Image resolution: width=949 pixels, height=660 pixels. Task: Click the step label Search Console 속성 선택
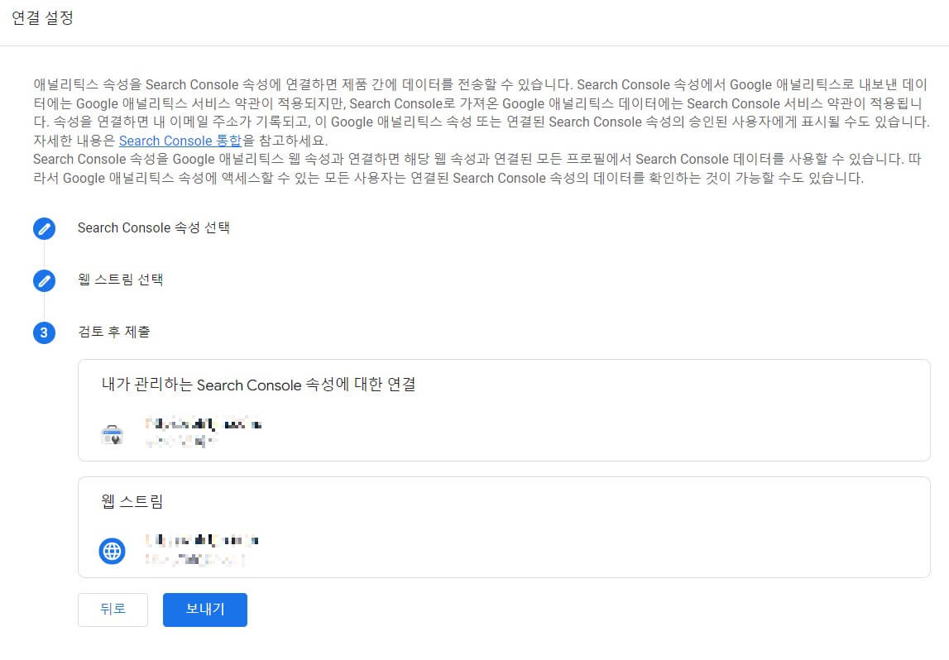pyautogui.click(x=152, y=228)
